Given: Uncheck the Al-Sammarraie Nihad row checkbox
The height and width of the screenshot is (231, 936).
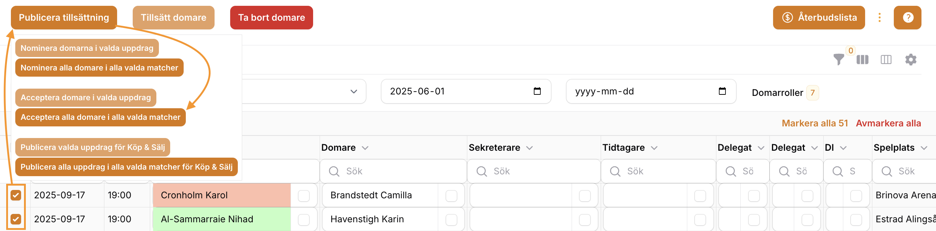Looking at the screenshot, I should click(16, 219).
